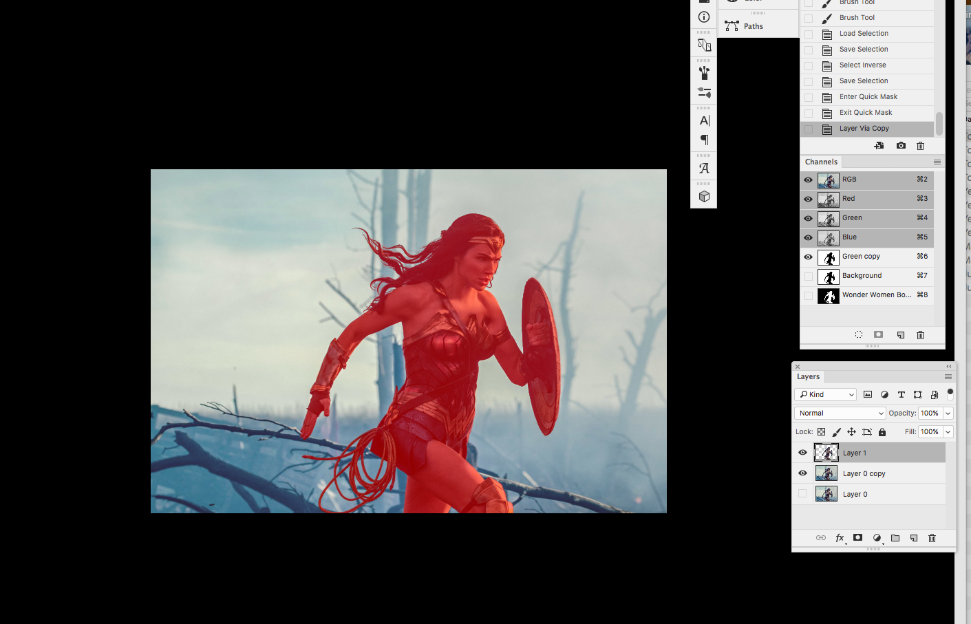Open the Normal blend mode dropdown
Viewport: 971px width, 624px height.
tap(840, 413)
